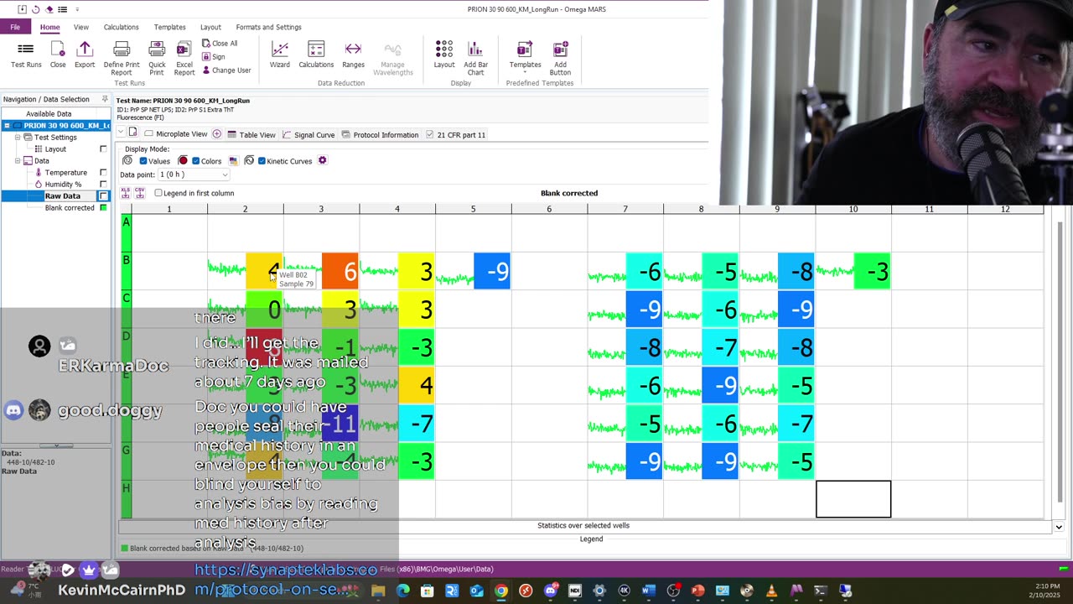Viewport: 1073px width, 604px height.
Task: Open the File menu
Action: point(15,27)
